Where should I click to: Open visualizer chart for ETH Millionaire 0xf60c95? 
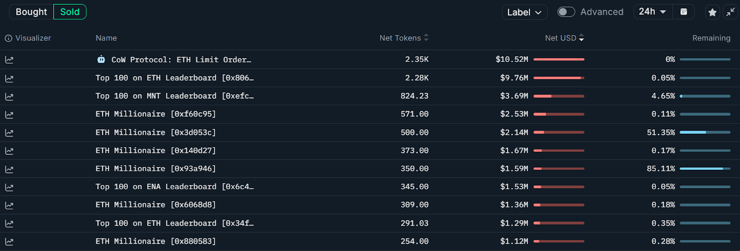click(9, 114)
